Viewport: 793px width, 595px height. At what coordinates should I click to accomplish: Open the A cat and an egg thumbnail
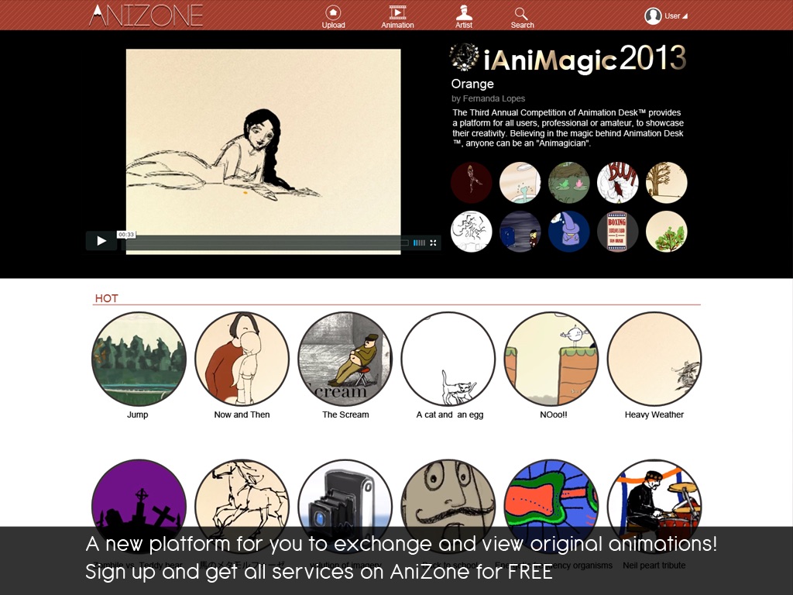(x=448, y=359)
